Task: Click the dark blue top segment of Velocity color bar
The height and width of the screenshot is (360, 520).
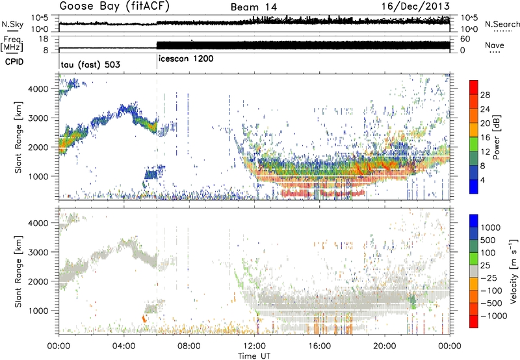Action: click(474, 221)
